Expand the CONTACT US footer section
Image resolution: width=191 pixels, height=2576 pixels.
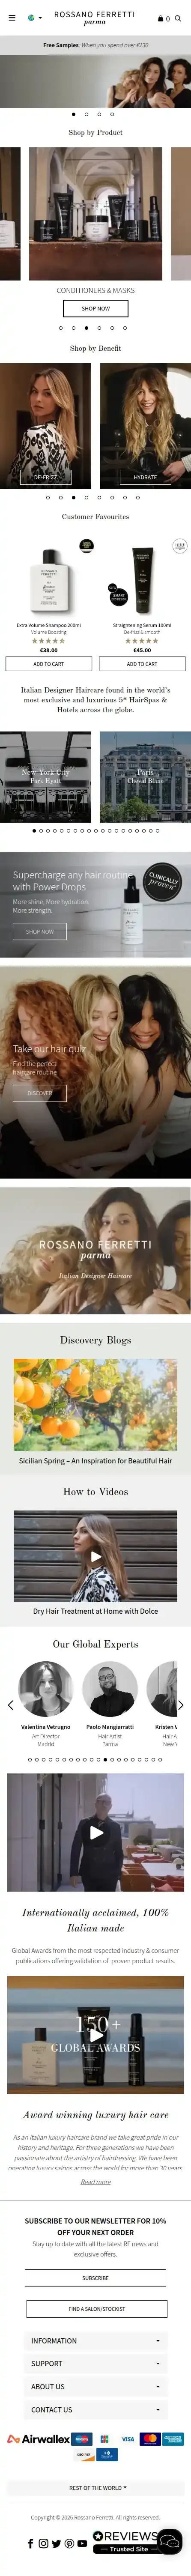click(96, 2410)
